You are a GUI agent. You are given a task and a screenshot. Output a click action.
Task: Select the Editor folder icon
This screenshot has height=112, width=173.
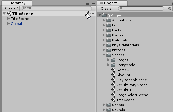(x=109, y=25)
